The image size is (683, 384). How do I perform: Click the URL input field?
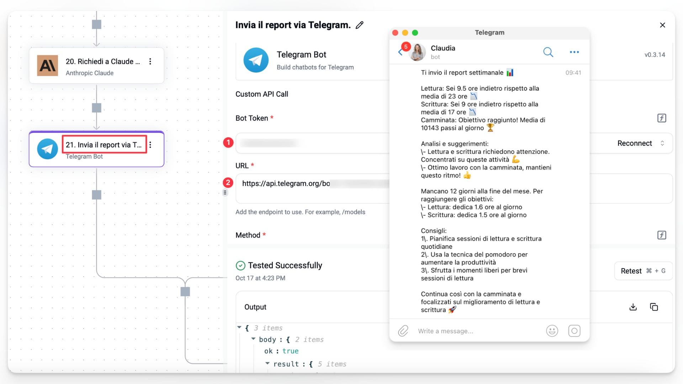tap(454, 188)
